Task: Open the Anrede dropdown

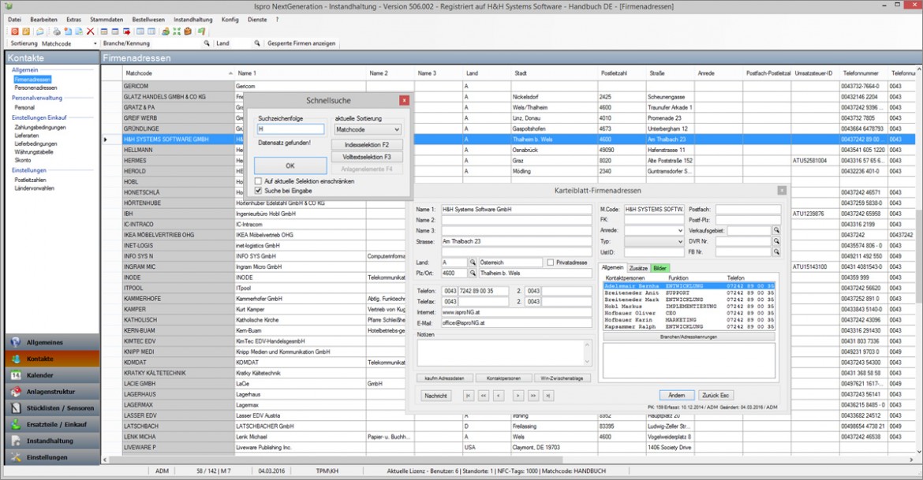Action: pos(680,230)
